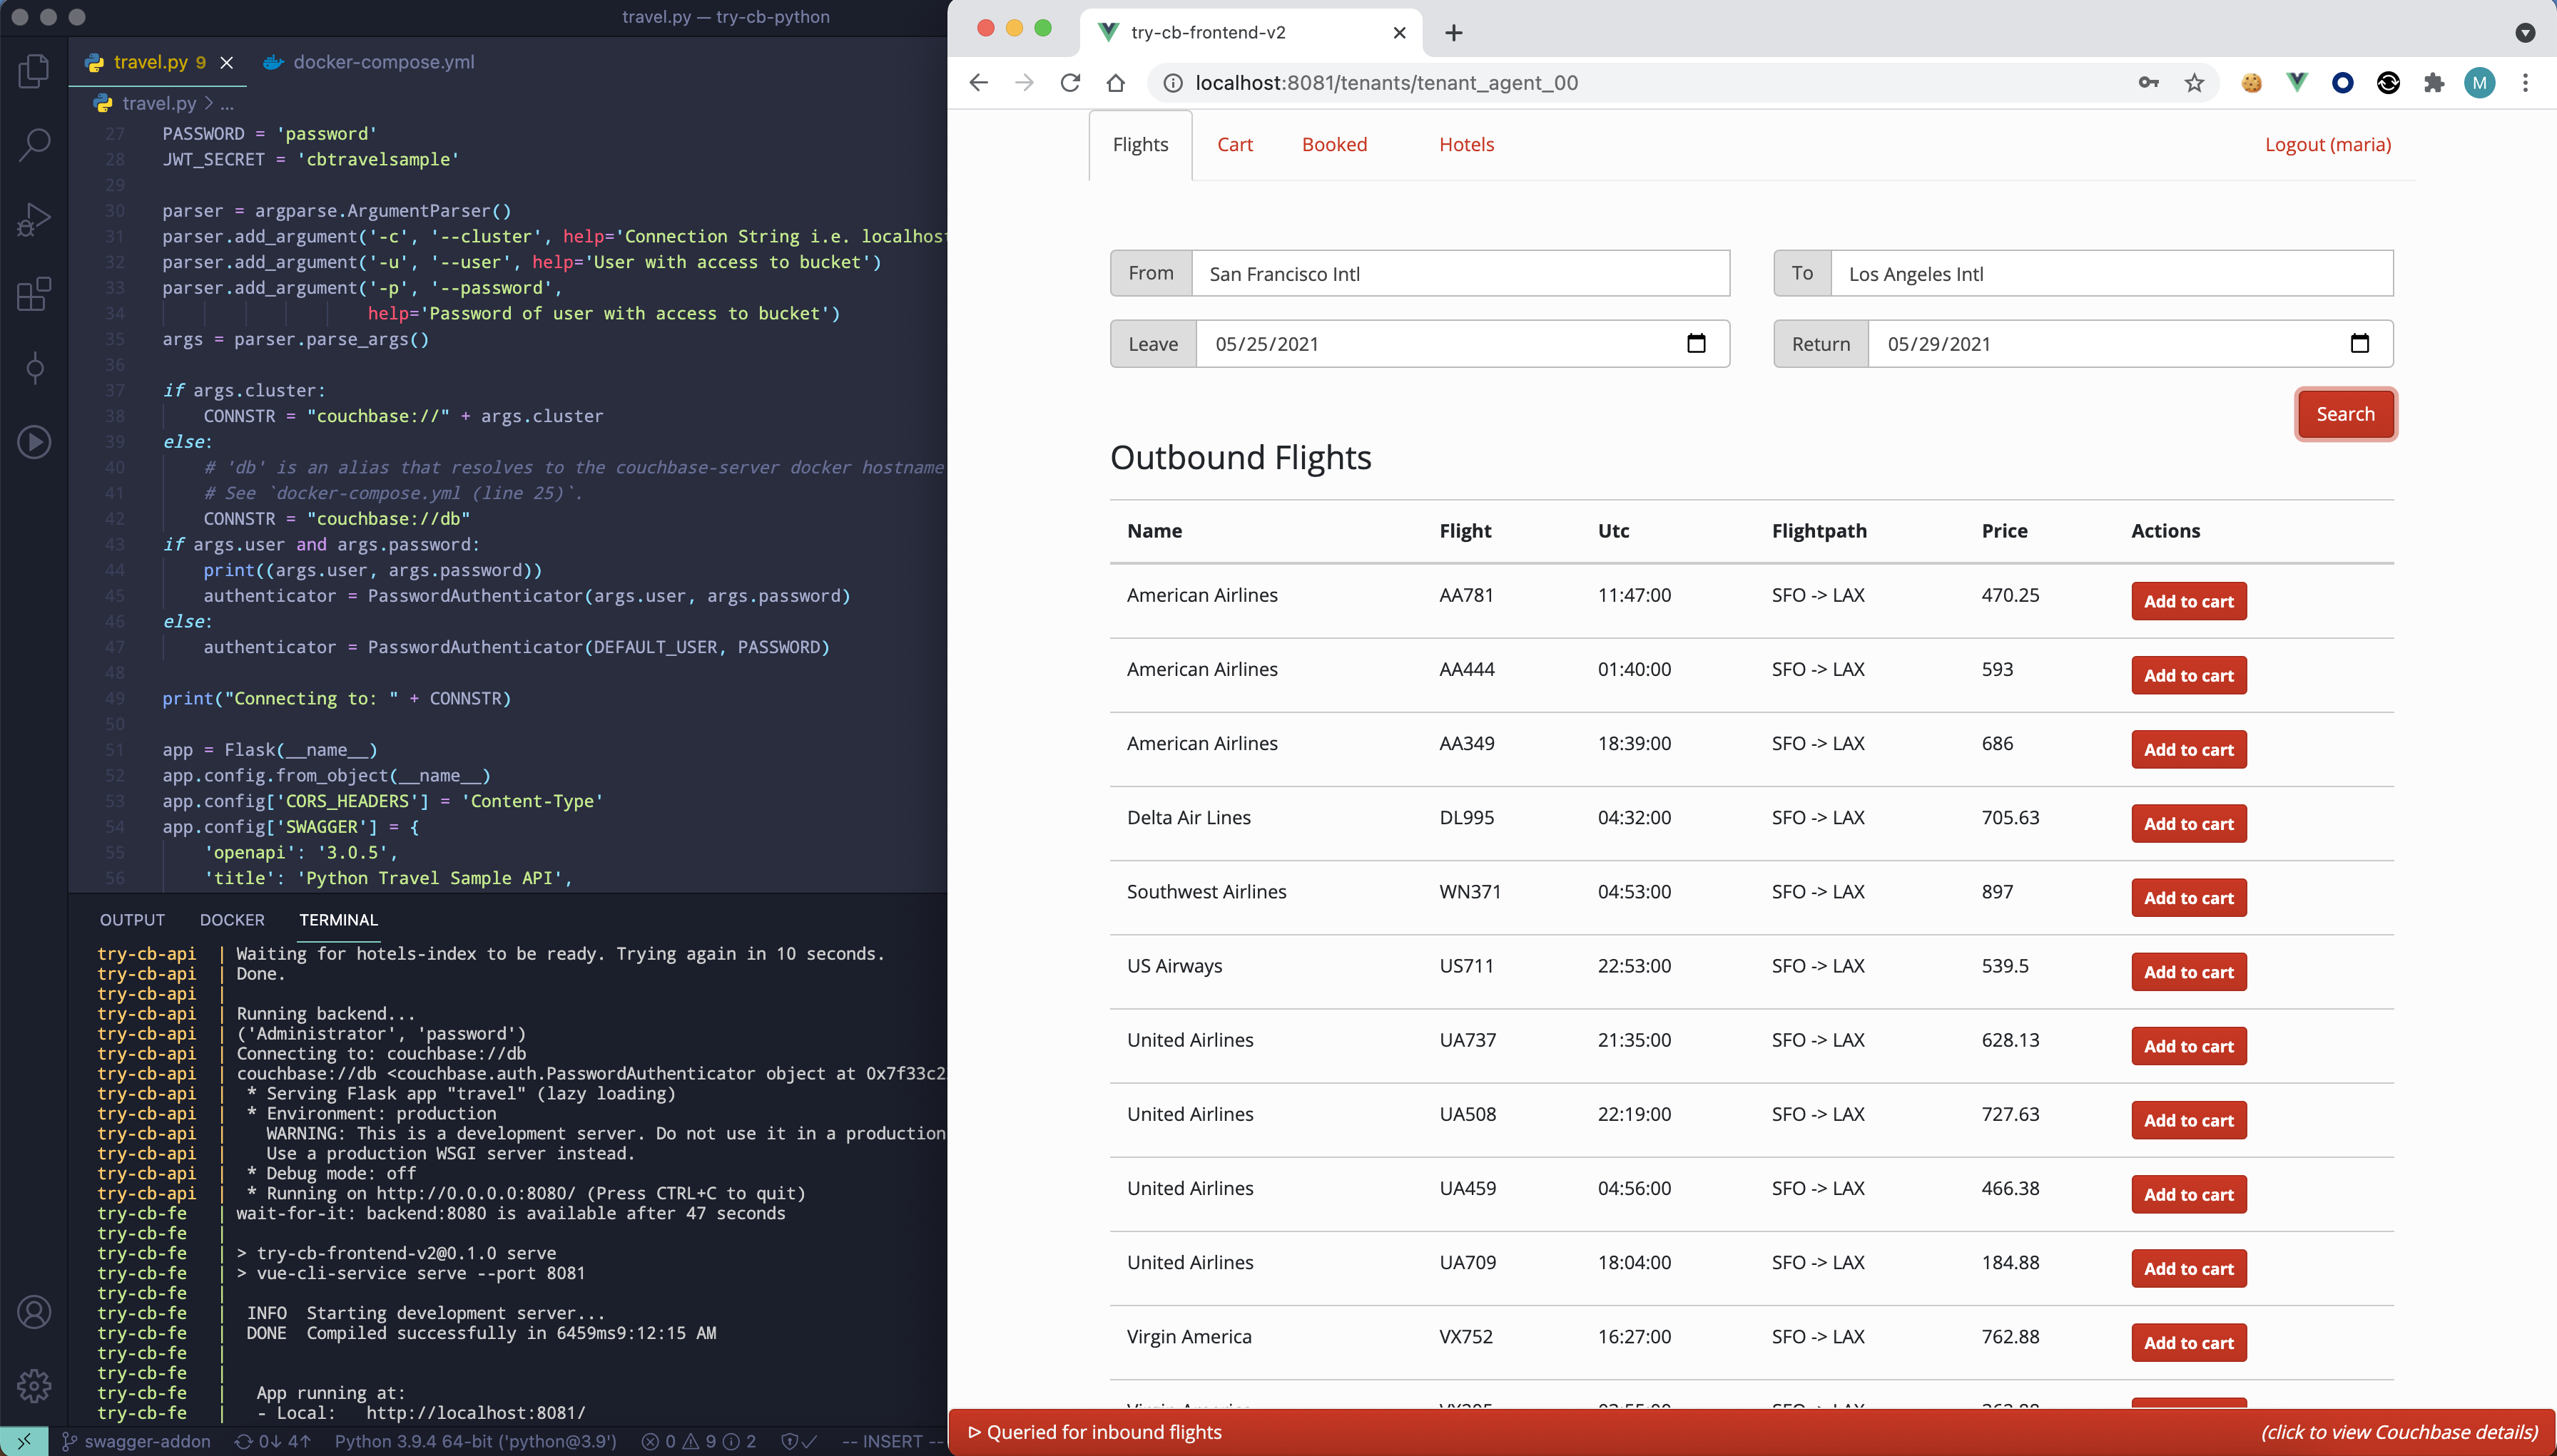Add flight AA781 to cart

(2188, 601)
